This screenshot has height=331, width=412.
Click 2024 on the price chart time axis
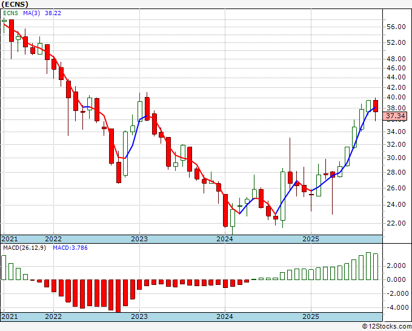pyautogui.click(x=225, y=239)
